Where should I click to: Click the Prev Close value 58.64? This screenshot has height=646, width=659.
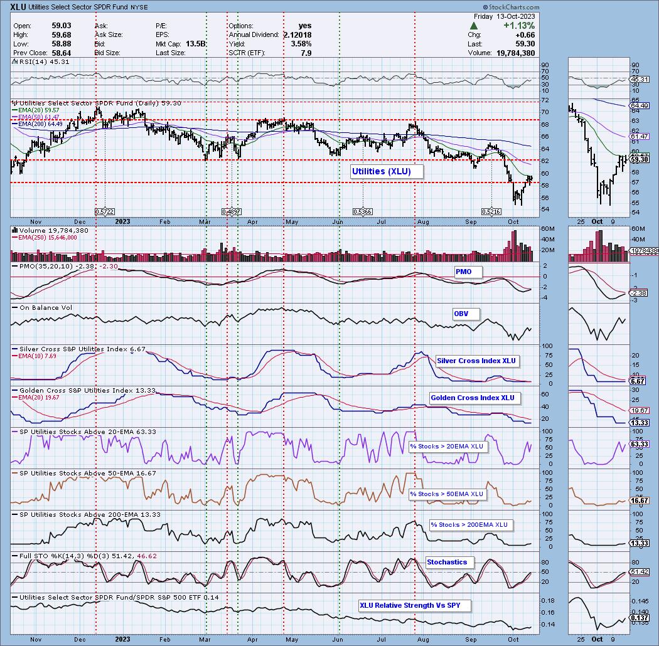coord(62,53)
